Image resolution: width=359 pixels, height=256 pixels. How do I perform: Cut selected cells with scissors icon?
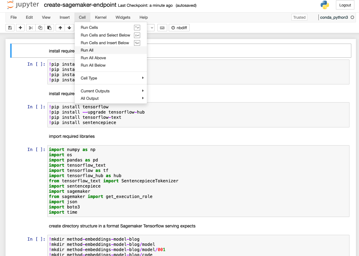pyautogui.click(x=31, y=28)
